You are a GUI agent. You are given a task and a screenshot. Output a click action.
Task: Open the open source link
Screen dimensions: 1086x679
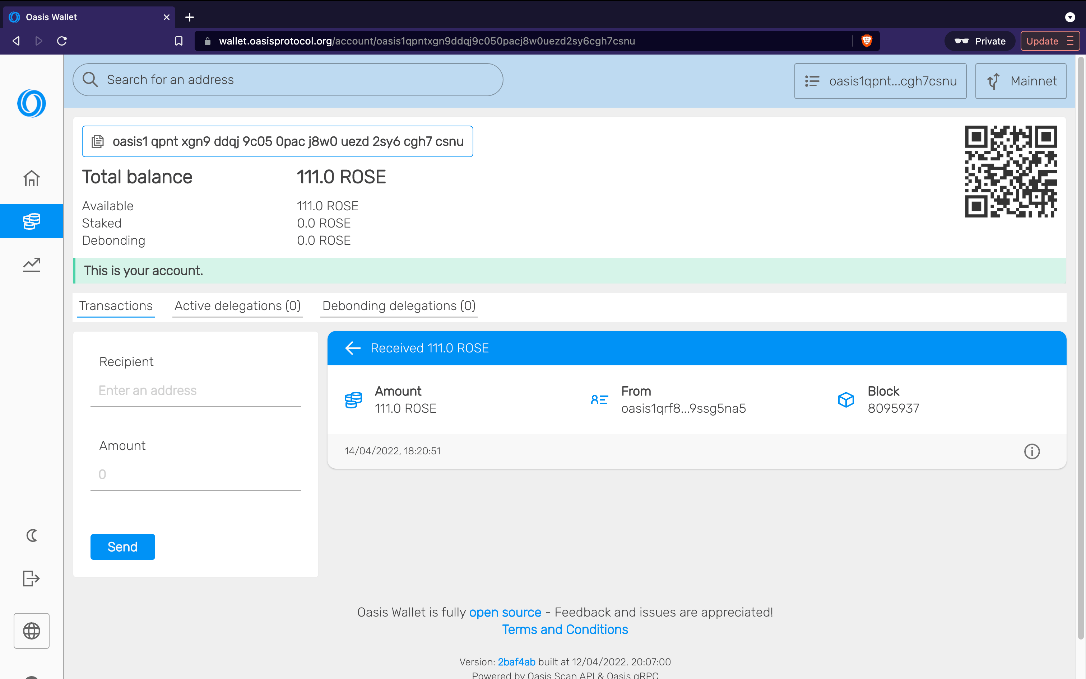[x=505, y=613]
